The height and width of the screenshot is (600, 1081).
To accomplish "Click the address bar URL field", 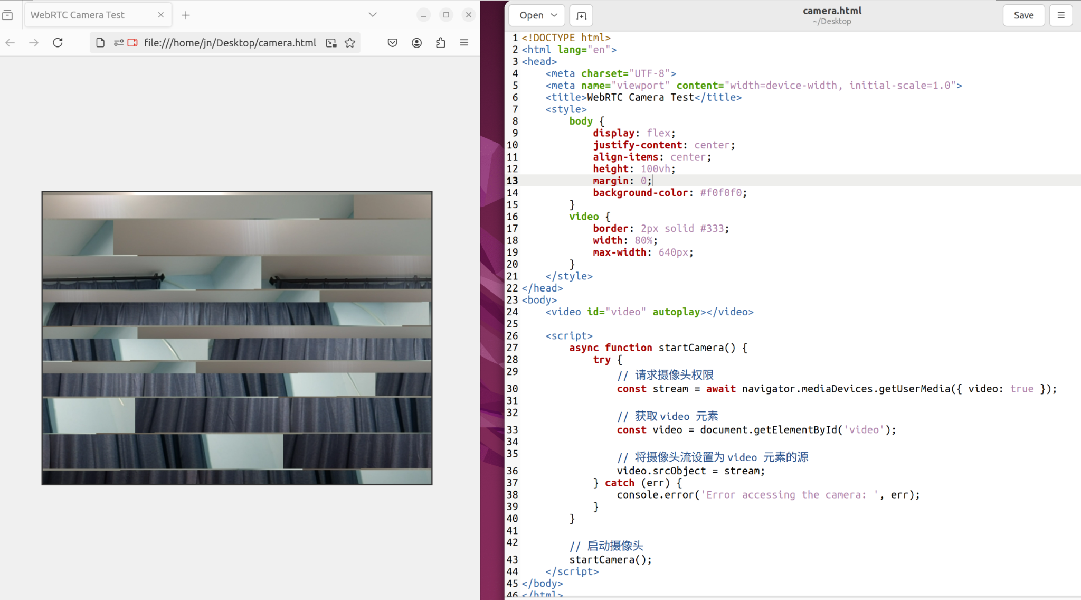I will tap(230, 43).
